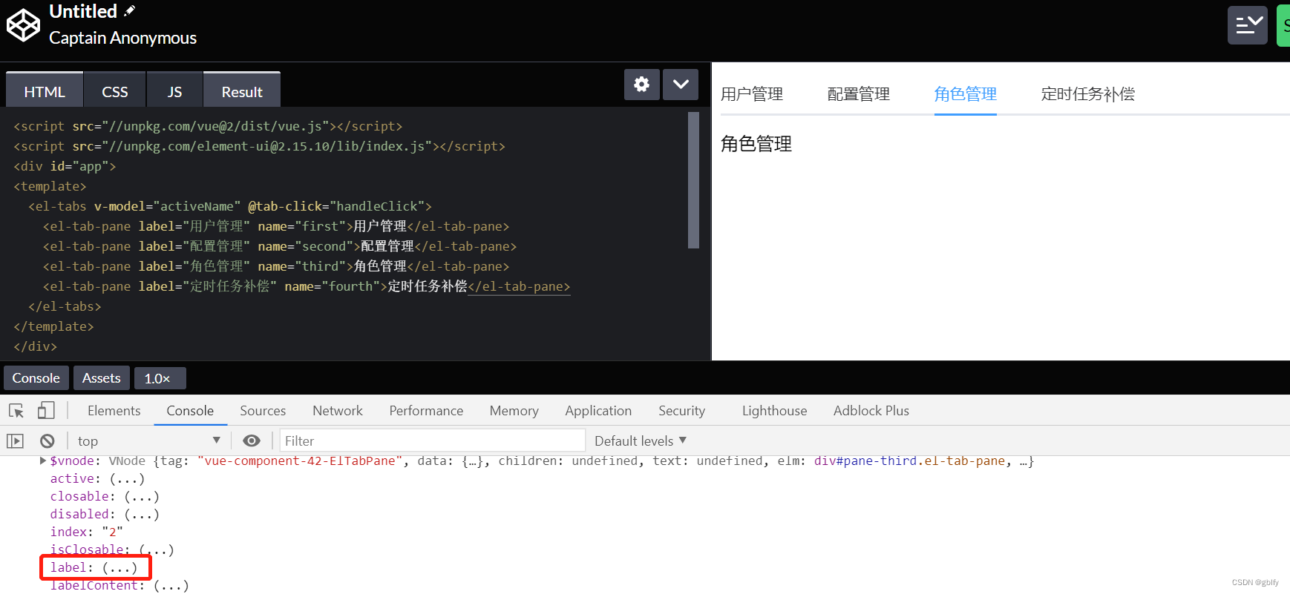Screen dimensions: 1290x594
Task: Click the el-tabs v-model code line
Action: [x=230, y=206]
